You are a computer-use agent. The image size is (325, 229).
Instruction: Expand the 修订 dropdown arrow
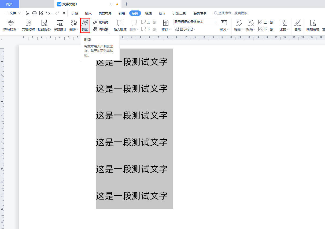pos(169,29)
